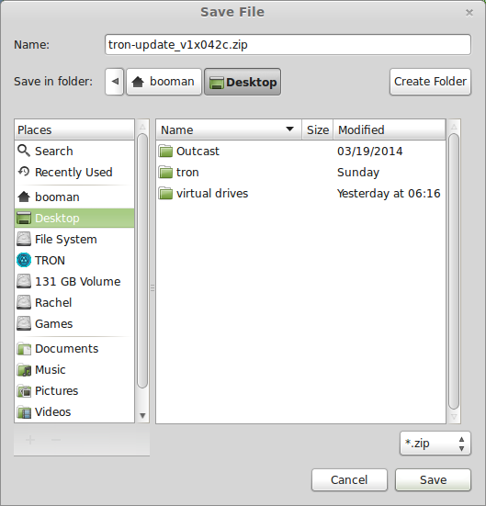Open the *.zip file type dropdown
The image size is (486, 506).
[435, 444]
